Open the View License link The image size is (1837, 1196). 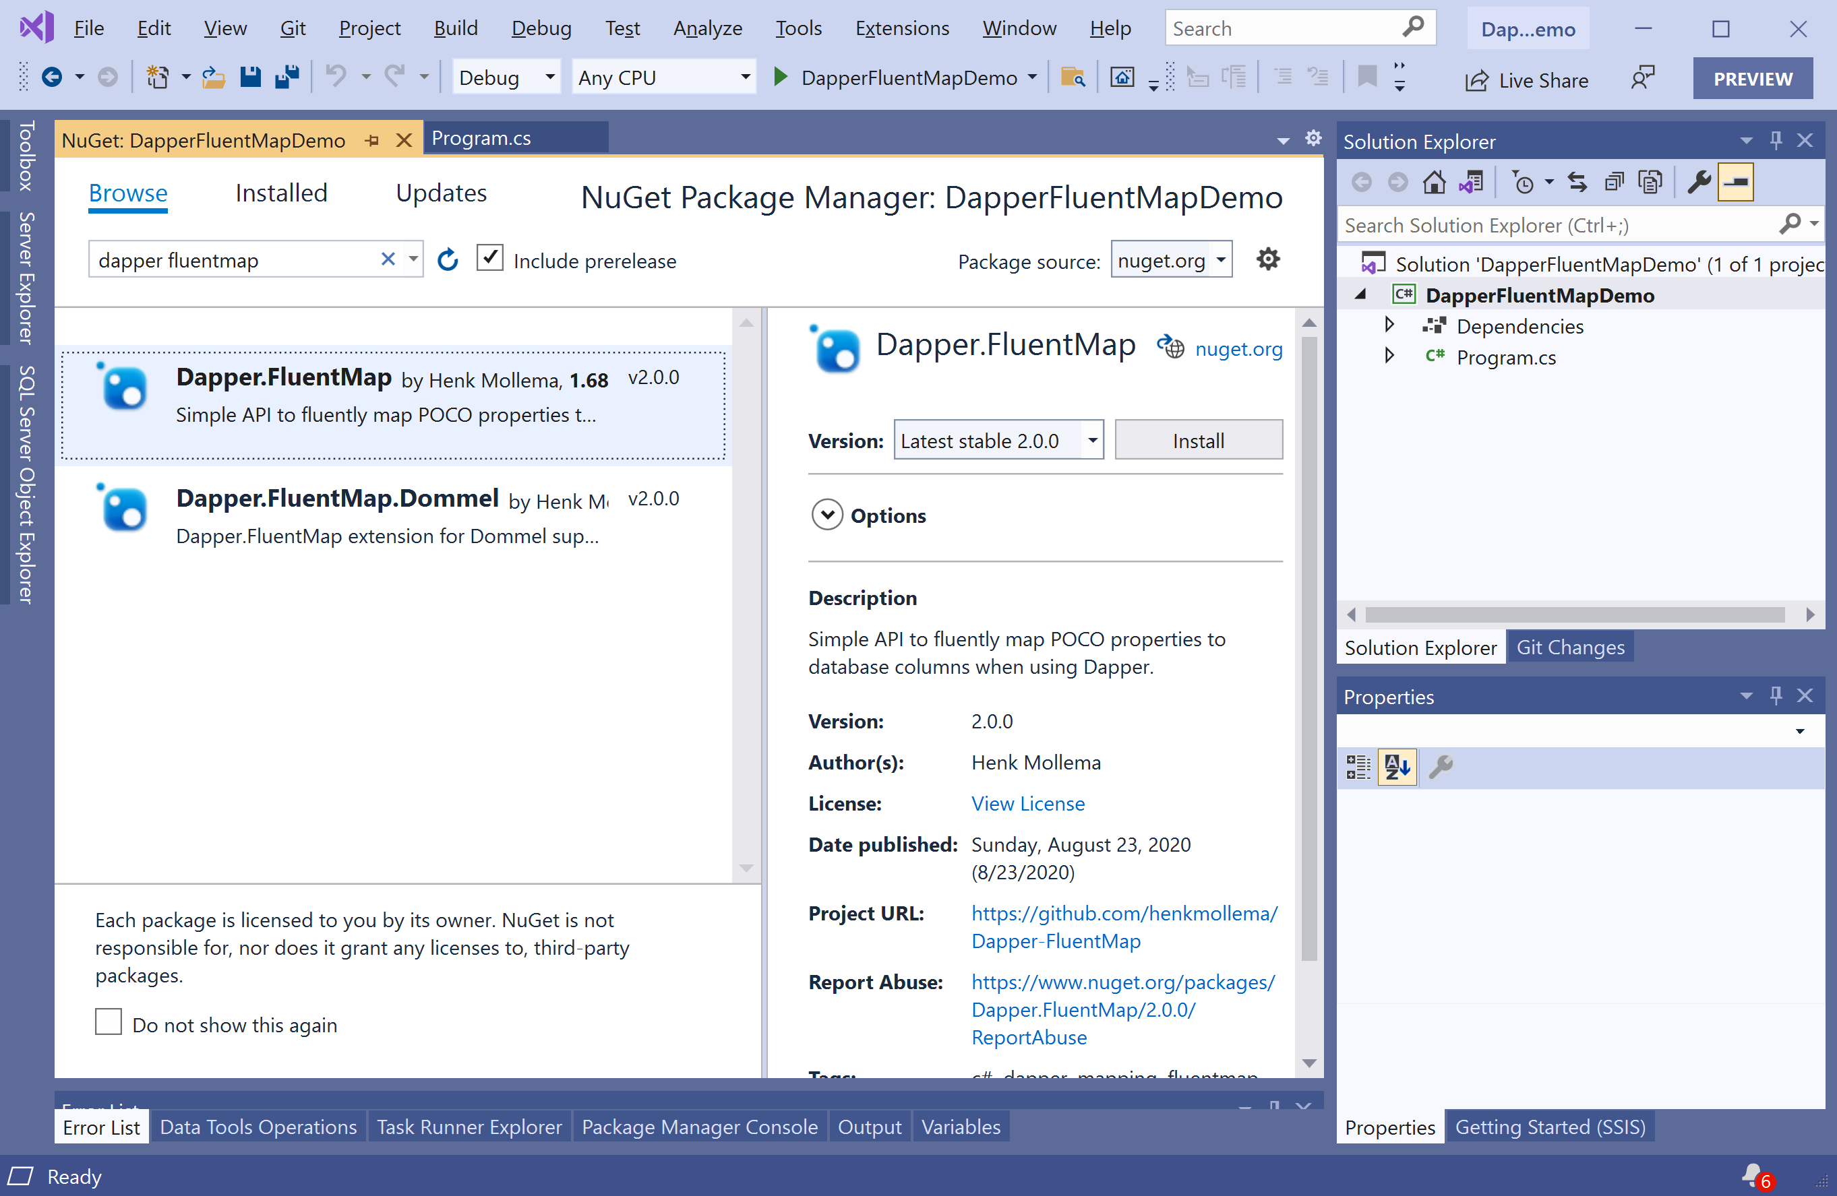click(x=1027, y=803)
